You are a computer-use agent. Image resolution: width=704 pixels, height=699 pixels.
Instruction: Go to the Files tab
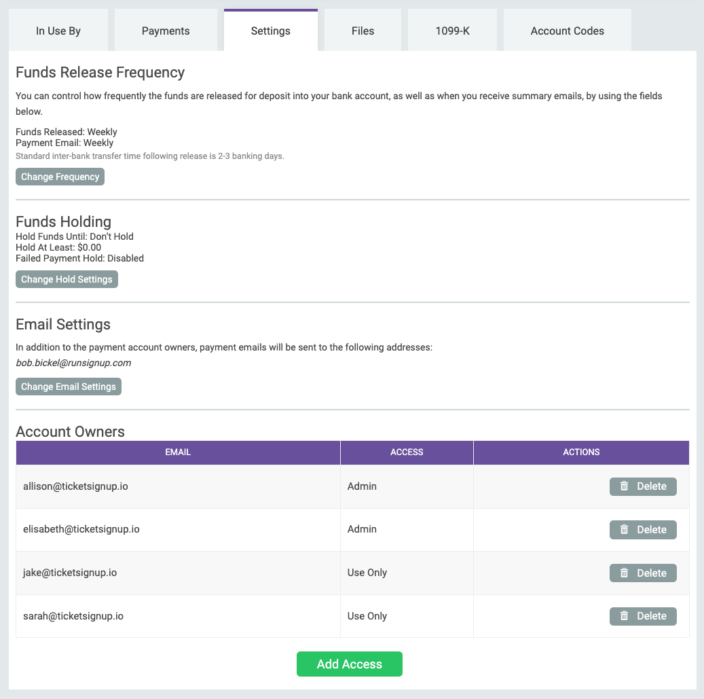363,31
